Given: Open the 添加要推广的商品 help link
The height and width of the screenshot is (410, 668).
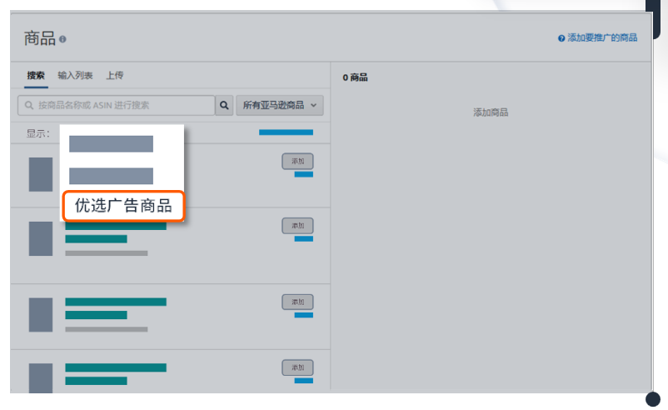Looking at the screenshot, I should tap(602, 38).
